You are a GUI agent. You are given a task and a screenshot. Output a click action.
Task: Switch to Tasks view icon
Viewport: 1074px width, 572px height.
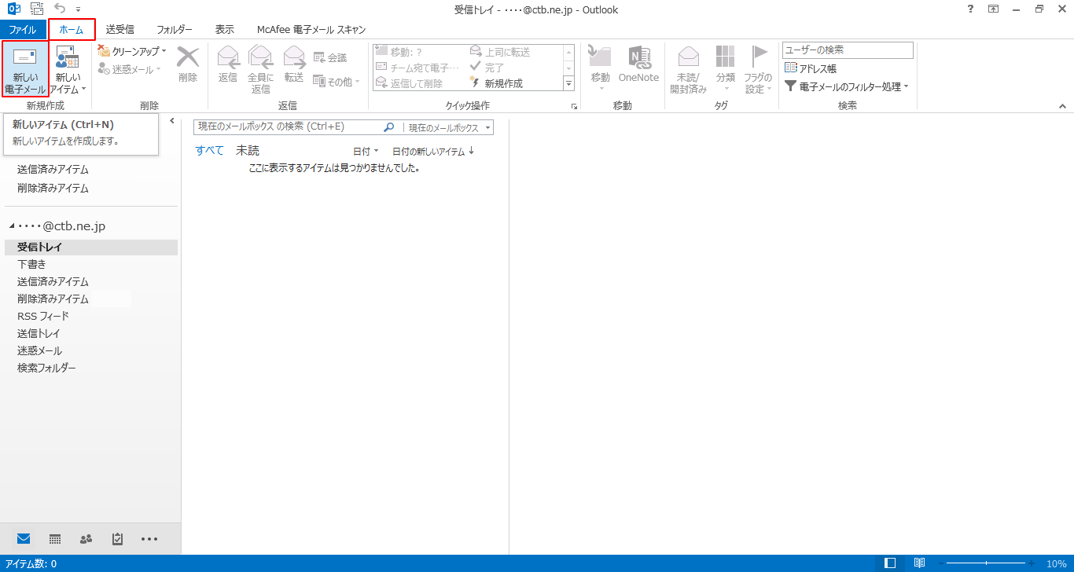[x=118, y=539]
